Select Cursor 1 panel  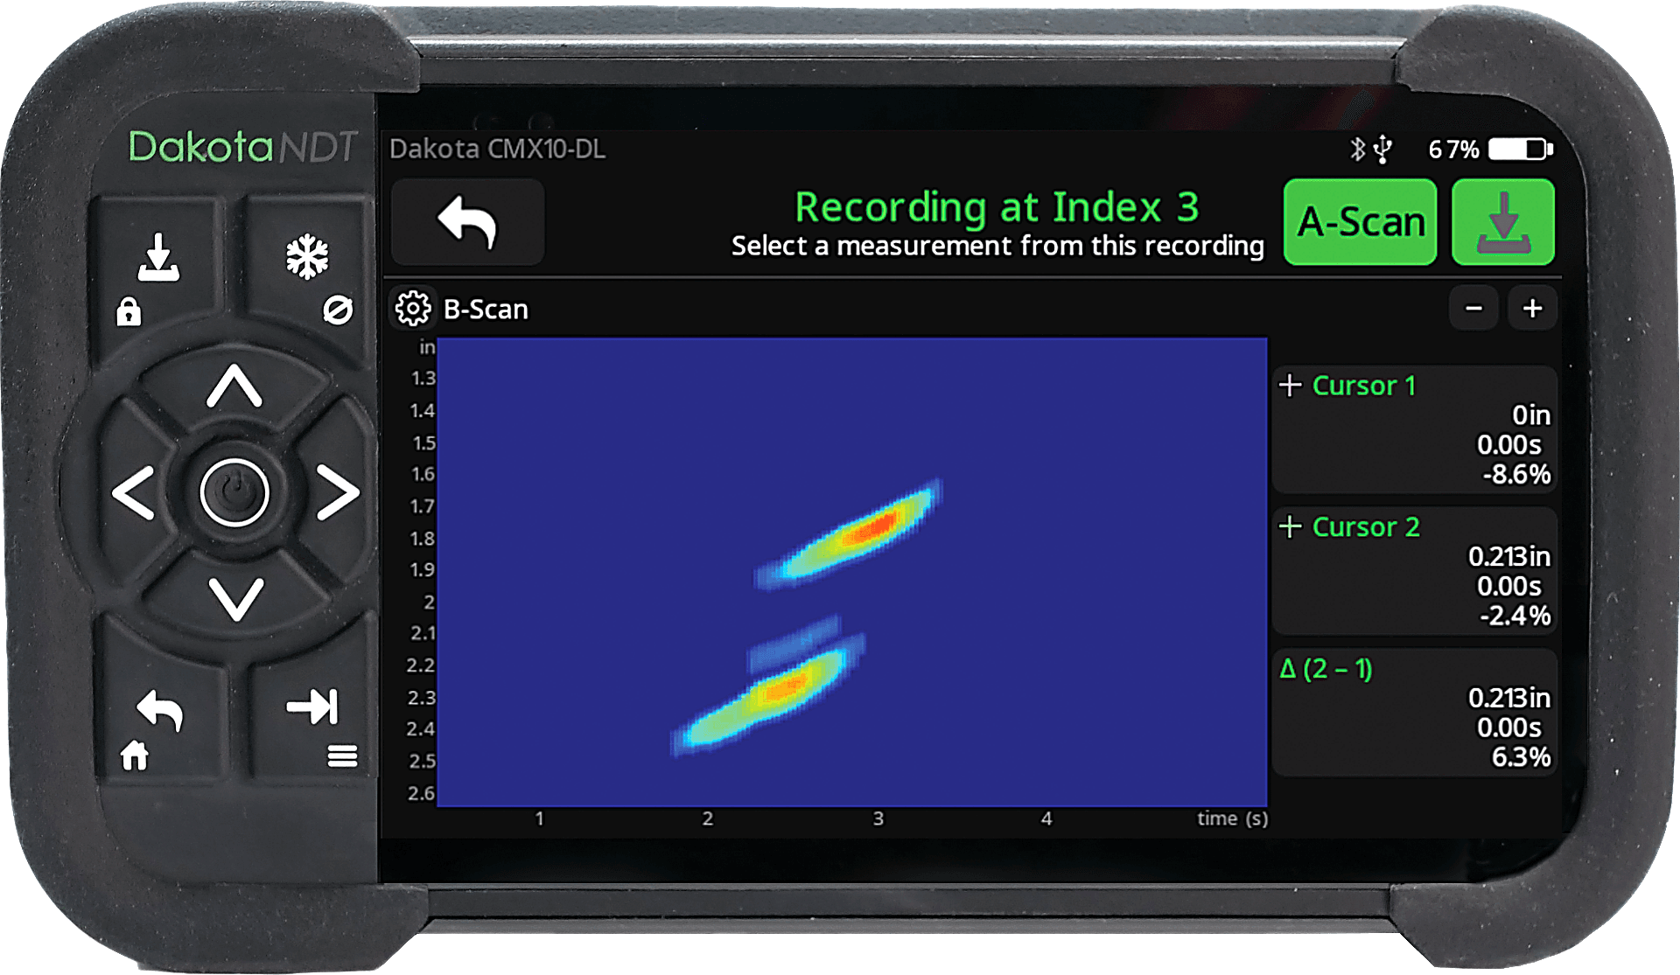point(1415,429)
